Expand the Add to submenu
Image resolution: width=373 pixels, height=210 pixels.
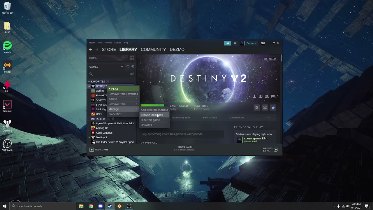click(123, 99)
